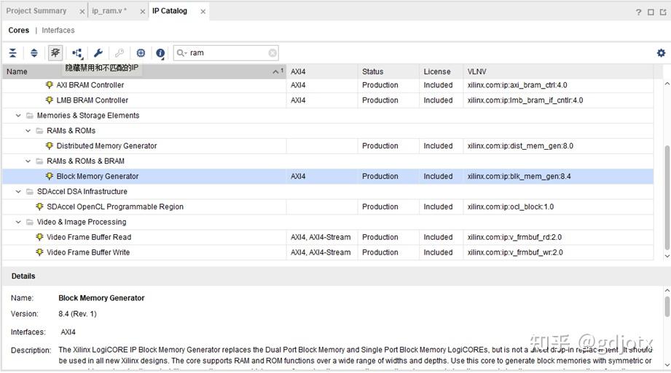The height and width of the screenshot is (373, 671).
Task: Collapse all IP catalog entries
Action: 12,53
